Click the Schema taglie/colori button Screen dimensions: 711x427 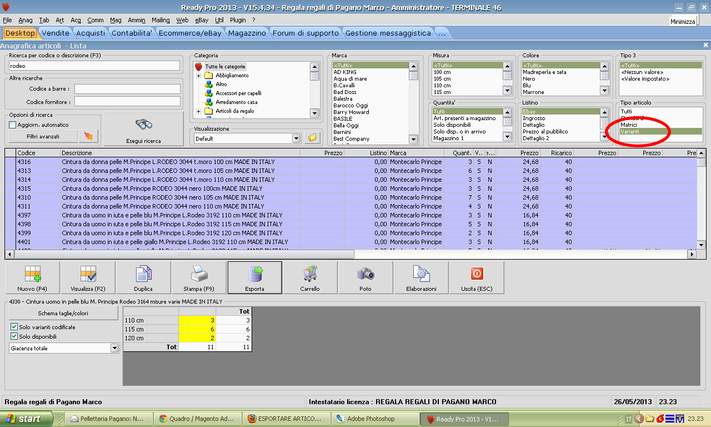[x=63, y=313]
